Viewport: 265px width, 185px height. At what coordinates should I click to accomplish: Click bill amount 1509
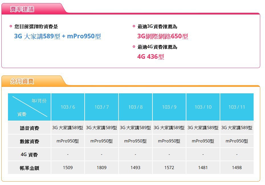tap(68, 168)
